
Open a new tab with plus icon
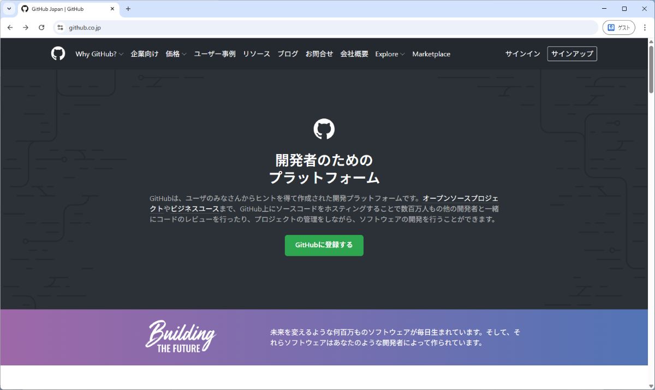point(128,9)
